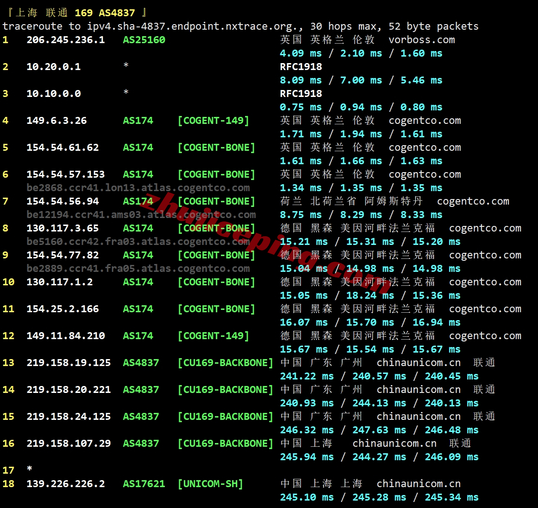Select the latency value '15.36 ms'

437,296
